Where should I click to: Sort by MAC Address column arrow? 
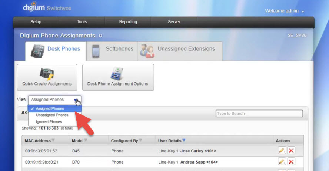point(53,141)
